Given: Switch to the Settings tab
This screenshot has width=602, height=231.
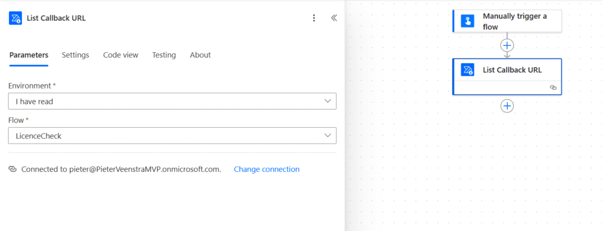Looking at the screenshot, I should pyautogui.click(x=76, y=55).
